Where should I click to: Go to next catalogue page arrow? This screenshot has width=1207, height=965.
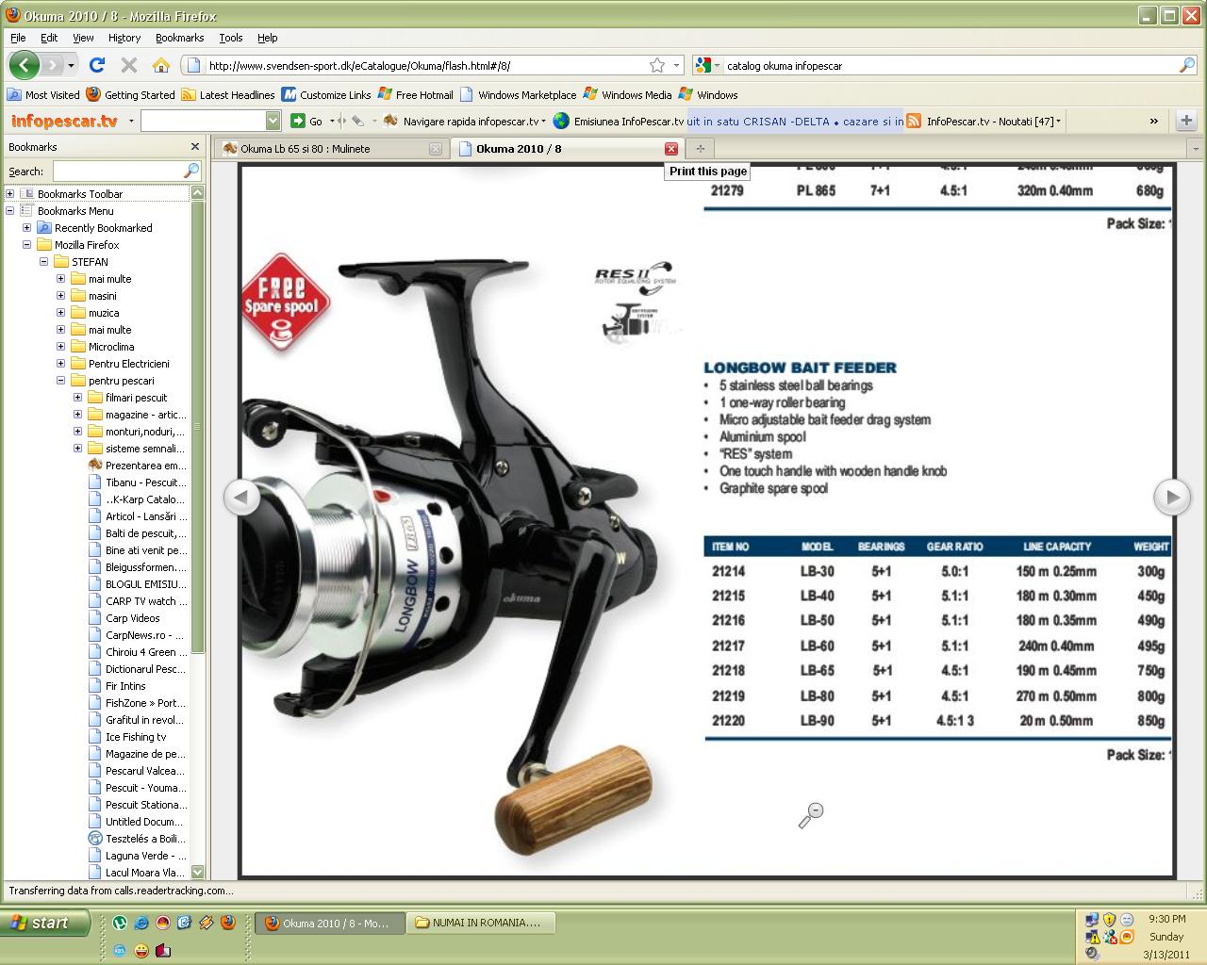click(x=1172, y=497)
